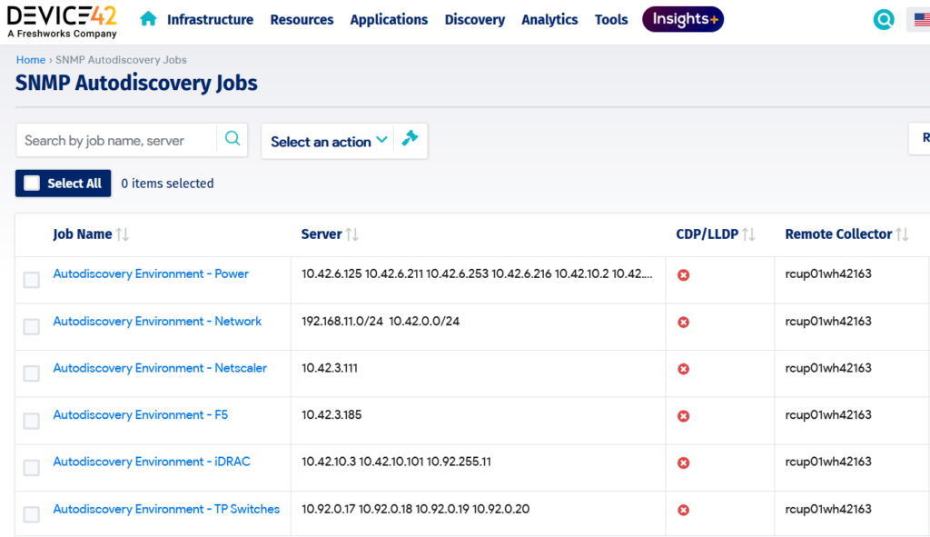Click server cell 192.168.11.0/24 10.42.0.0/24
Image resolution: width=930 pixels, height=537 pixels.
pyautogui.click(x=381, y=321)
